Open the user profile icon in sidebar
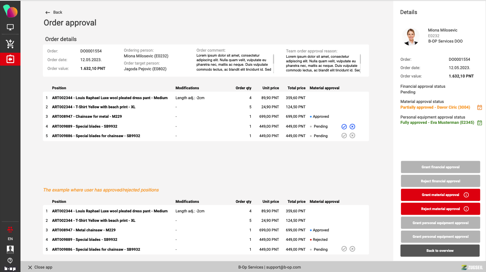This screenshot has width=486, height=272. [x=10, y=249]
